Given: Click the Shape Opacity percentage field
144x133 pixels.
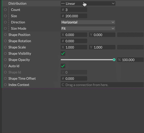Looking at the screenshot, I should pyautogui.click(x=130, y=60).
